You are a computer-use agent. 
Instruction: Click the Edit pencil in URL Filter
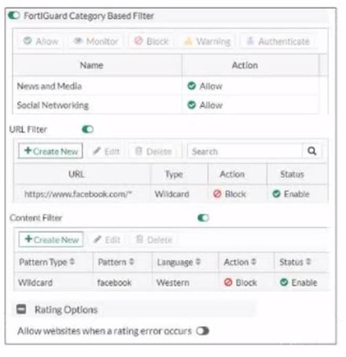click(106, 151)
